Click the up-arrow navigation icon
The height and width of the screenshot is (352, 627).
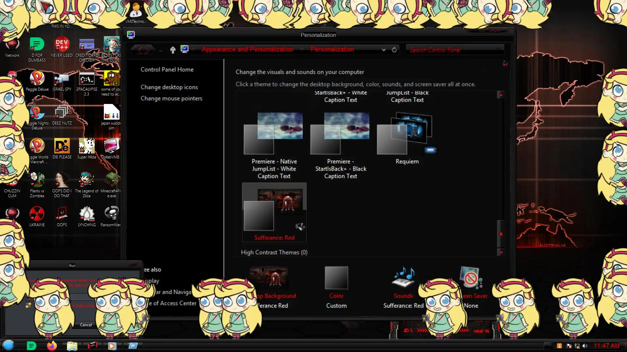point(173,50)
